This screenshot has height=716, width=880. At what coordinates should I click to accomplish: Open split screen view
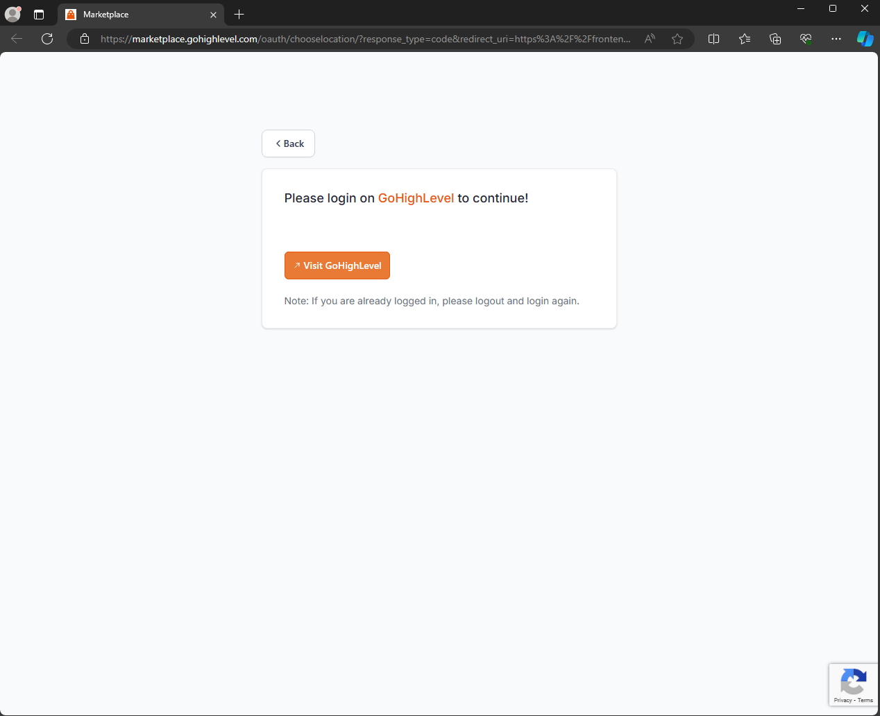713,39
